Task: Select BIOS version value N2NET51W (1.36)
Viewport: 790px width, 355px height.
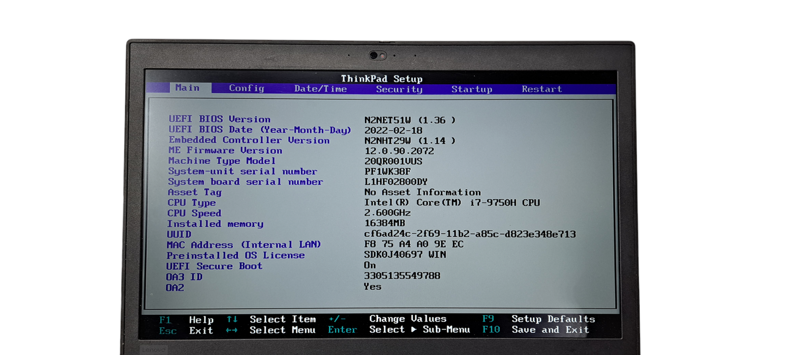Action: 410,120
